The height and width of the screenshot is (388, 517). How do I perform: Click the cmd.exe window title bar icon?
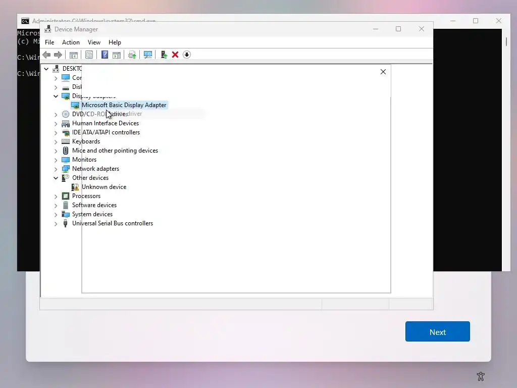click(x=25, y=21)
